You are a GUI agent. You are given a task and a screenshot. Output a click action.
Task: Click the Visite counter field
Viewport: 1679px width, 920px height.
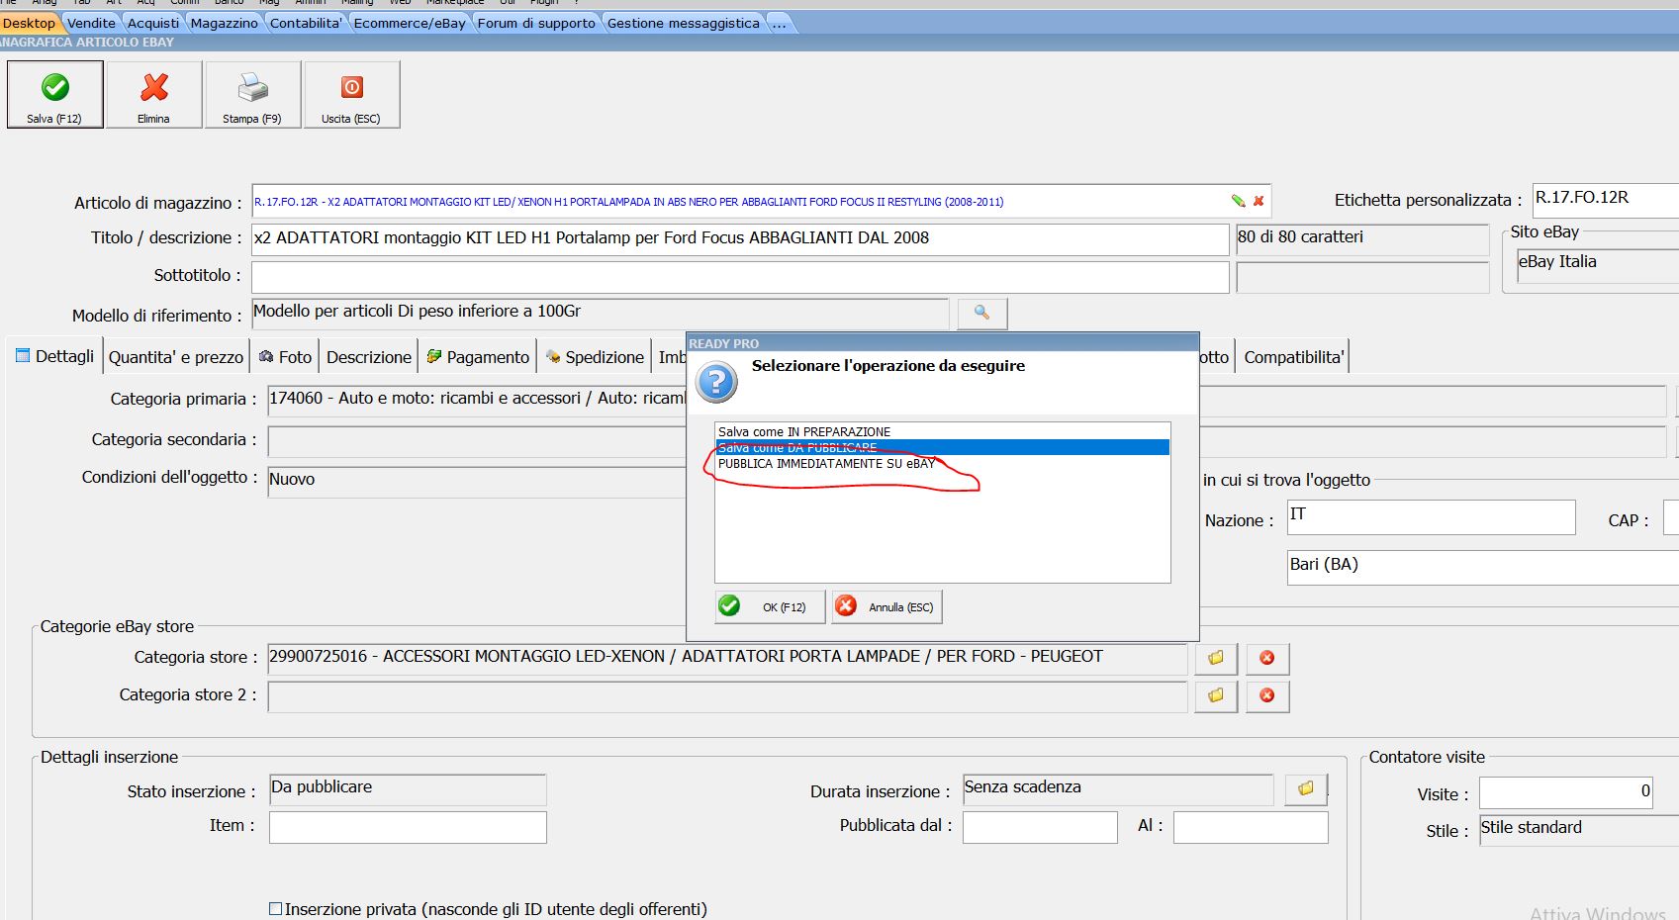pos(1566,792)
